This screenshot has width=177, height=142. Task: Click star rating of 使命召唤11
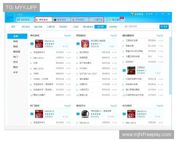tap(96, 114)
